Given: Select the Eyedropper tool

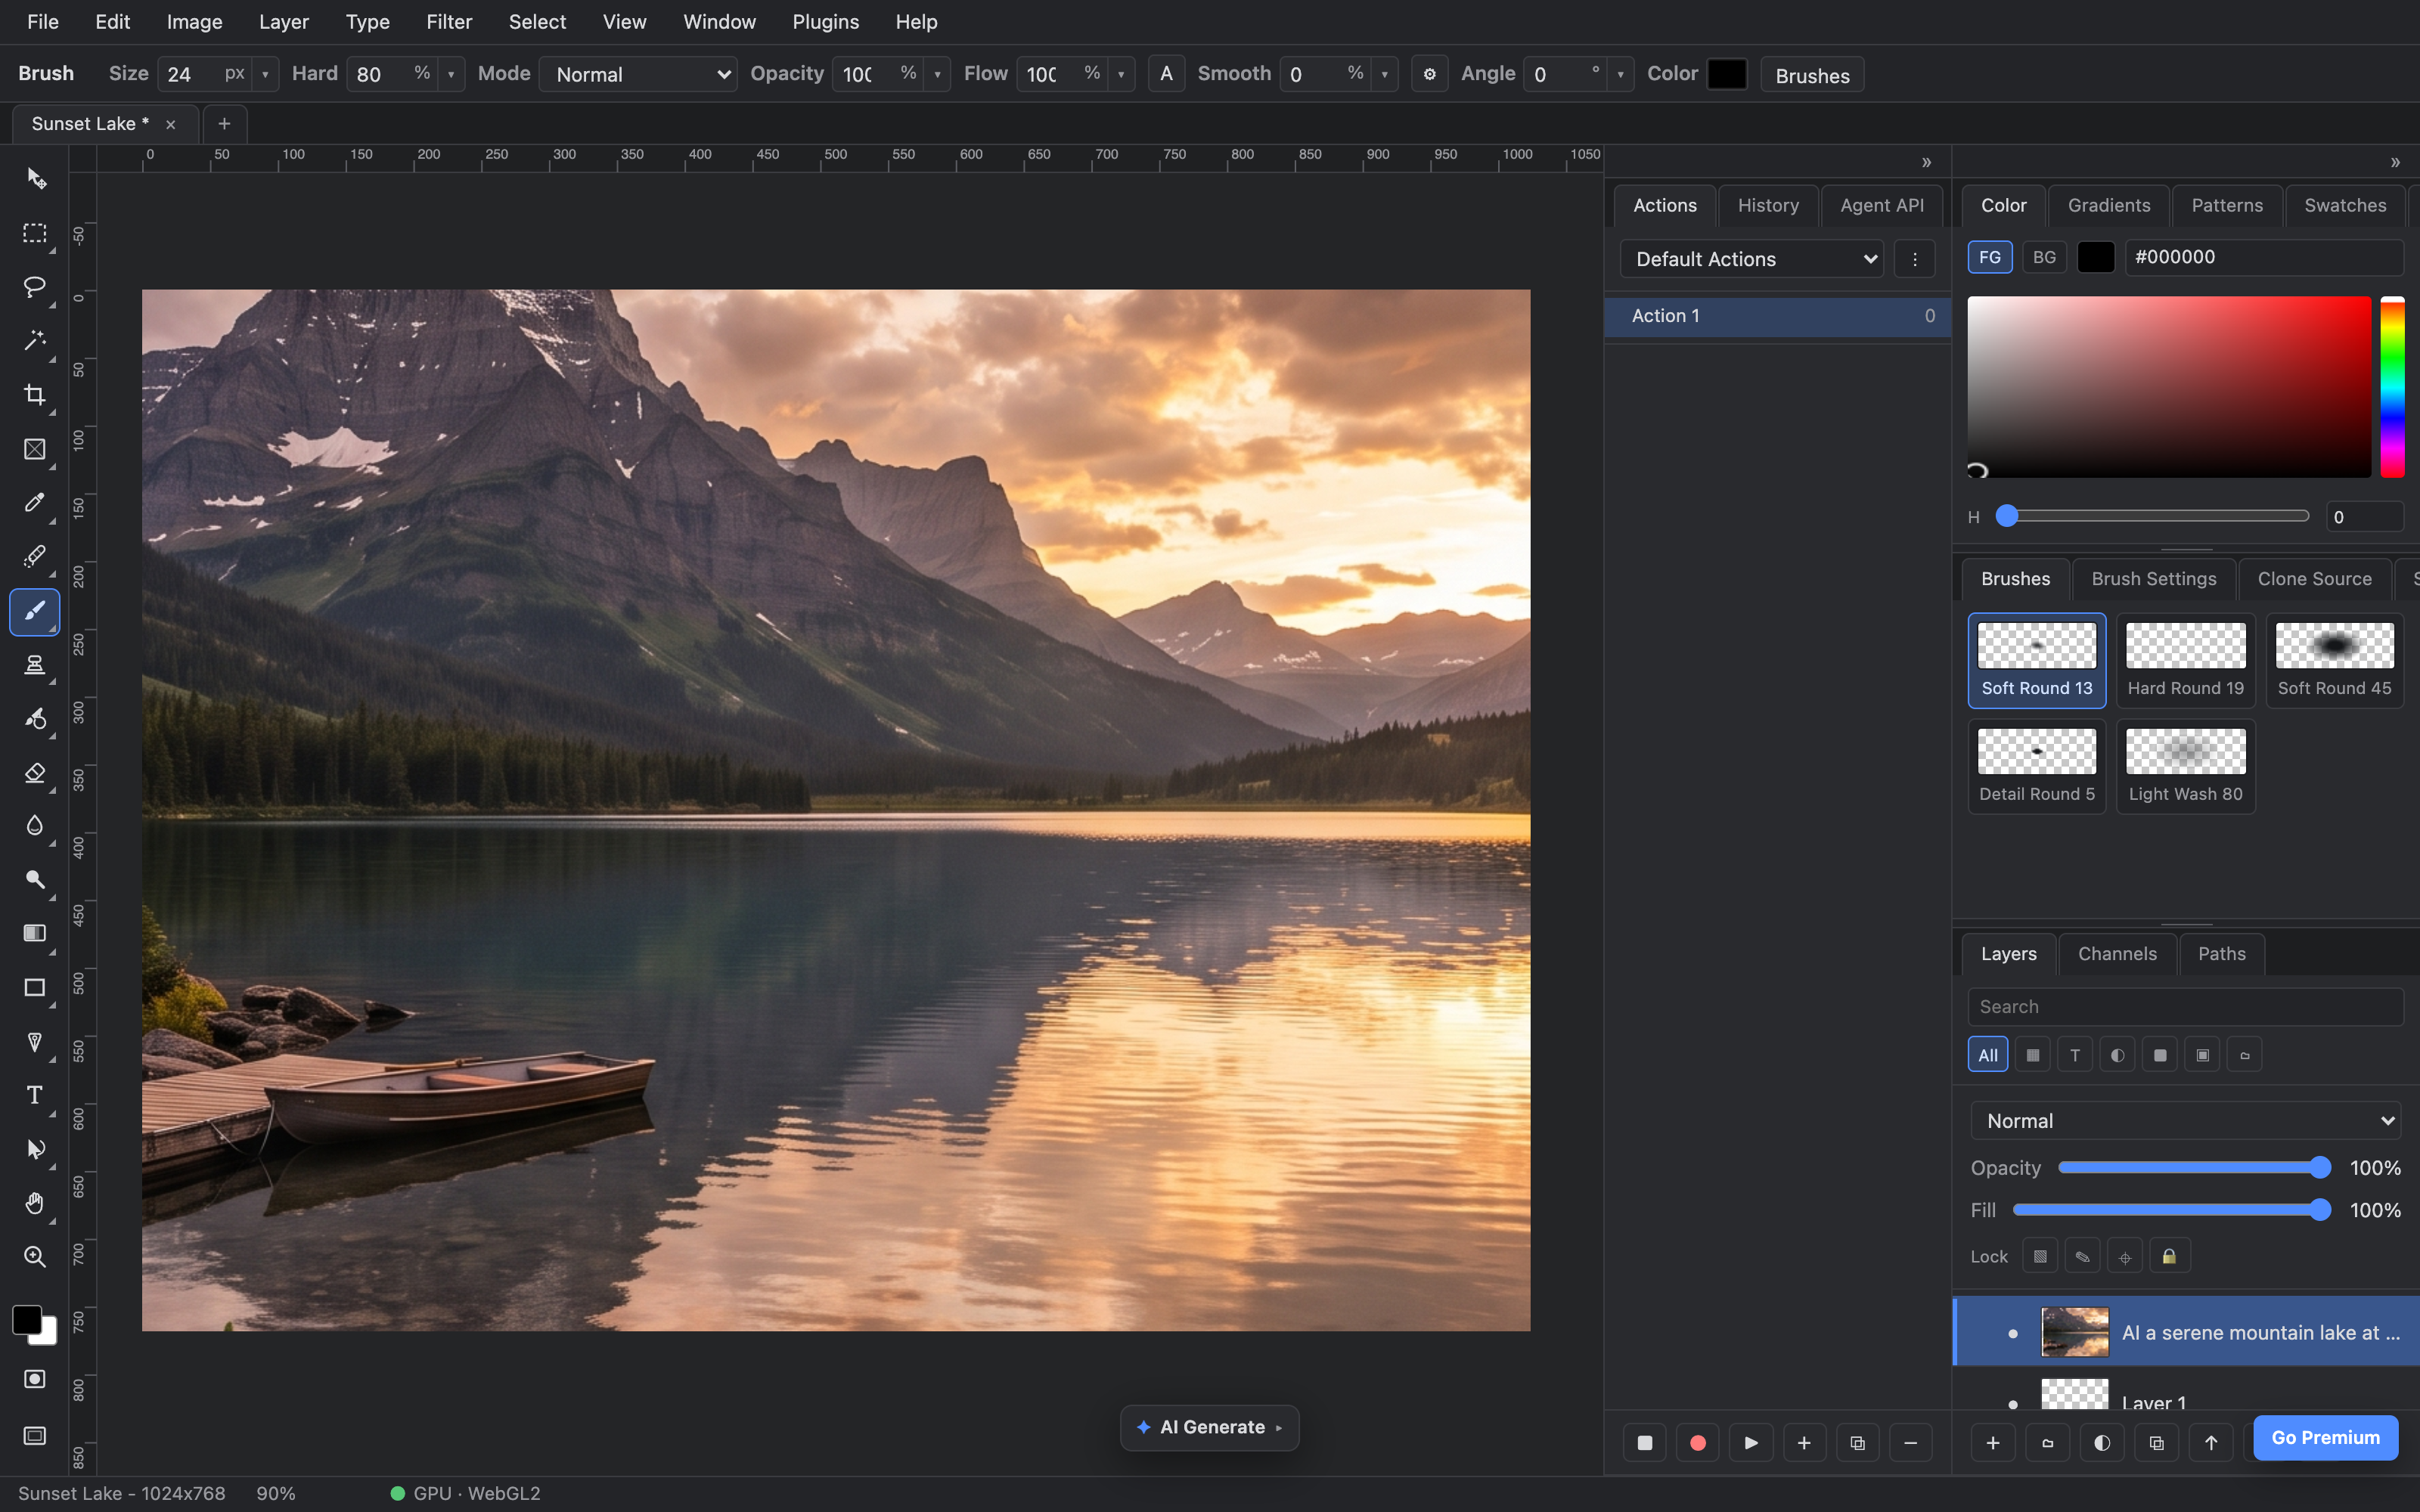Looking at the screenshot, I should point(35,503).
